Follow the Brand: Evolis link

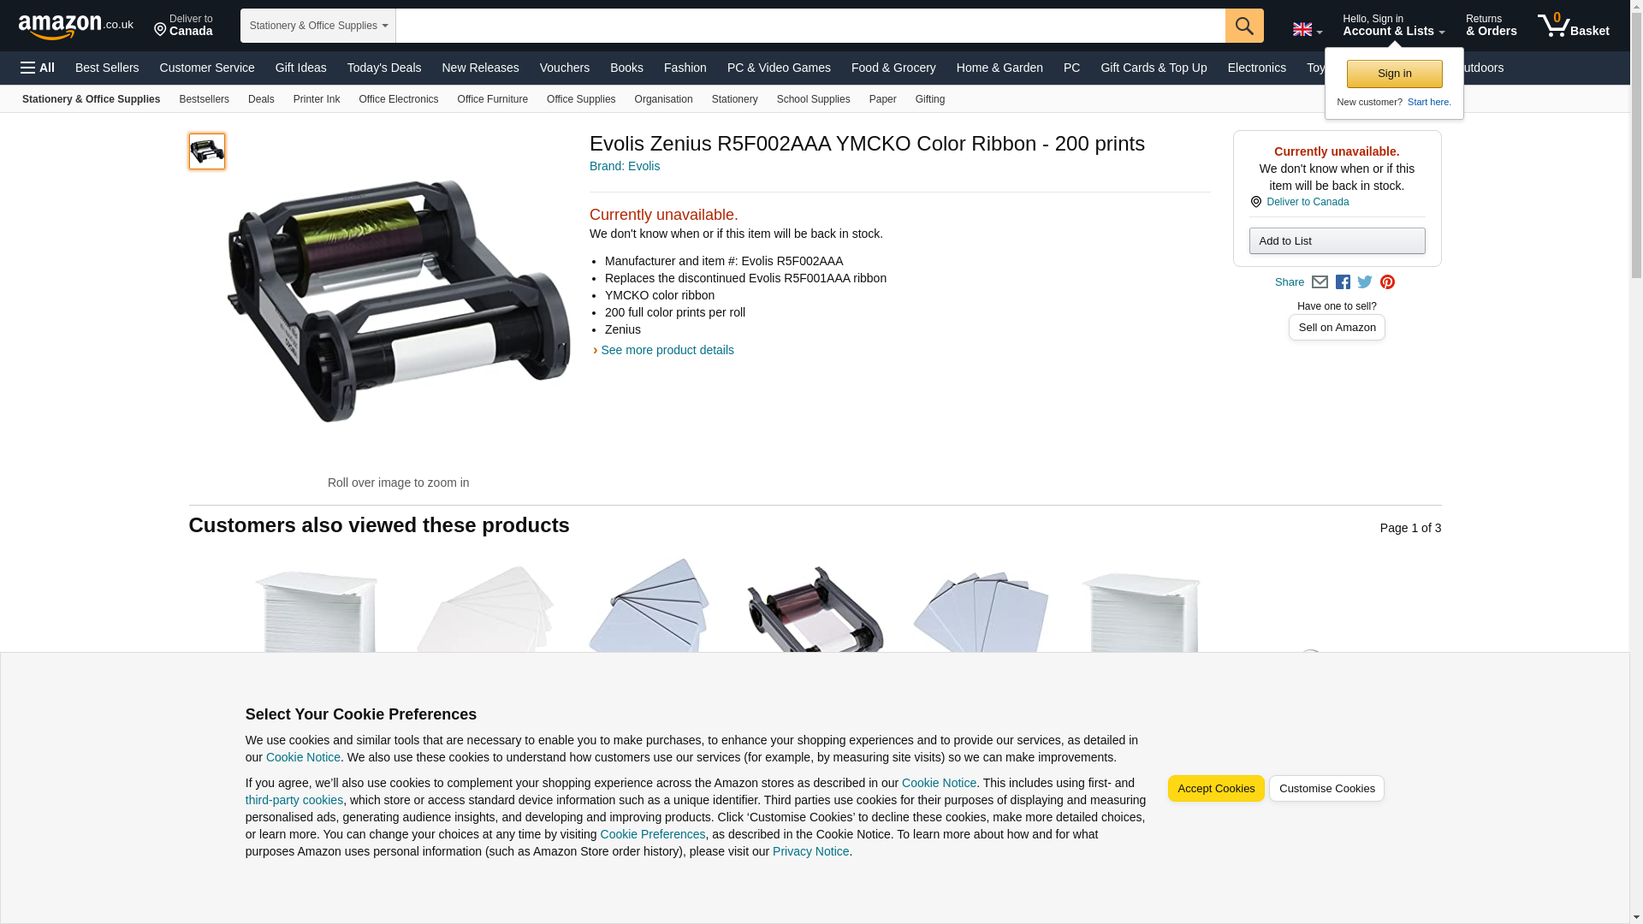coord(625,166)
